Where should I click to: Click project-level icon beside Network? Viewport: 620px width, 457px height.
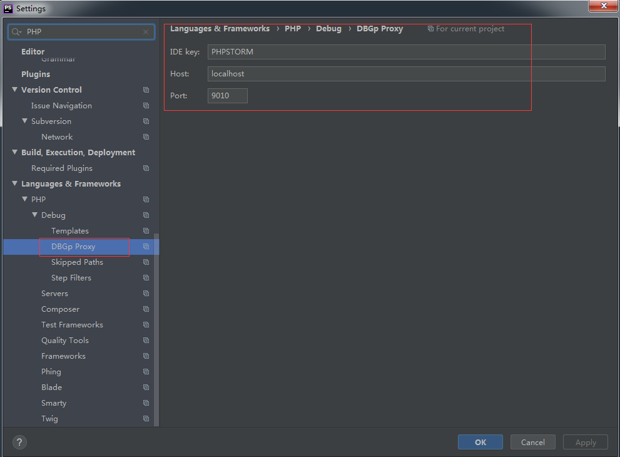pyautogui.click(x=146, y=137)
